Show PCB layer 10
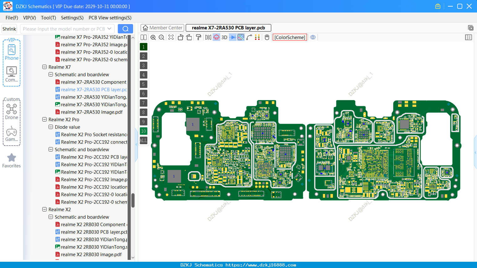The height and width of the screenshot is (268, 477). (x=143, y=131)
